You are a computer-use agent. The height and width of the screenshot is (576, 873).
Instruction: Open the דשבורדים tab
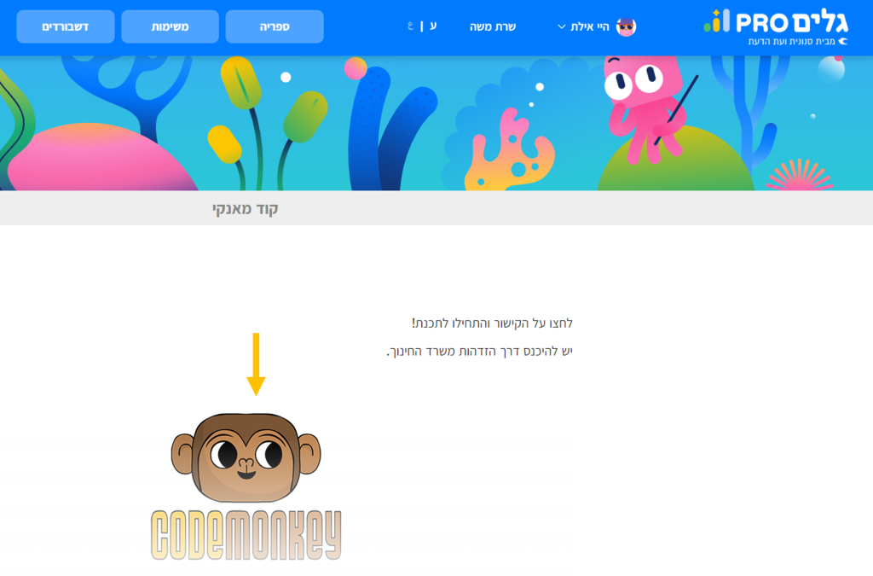pos(66,26)
